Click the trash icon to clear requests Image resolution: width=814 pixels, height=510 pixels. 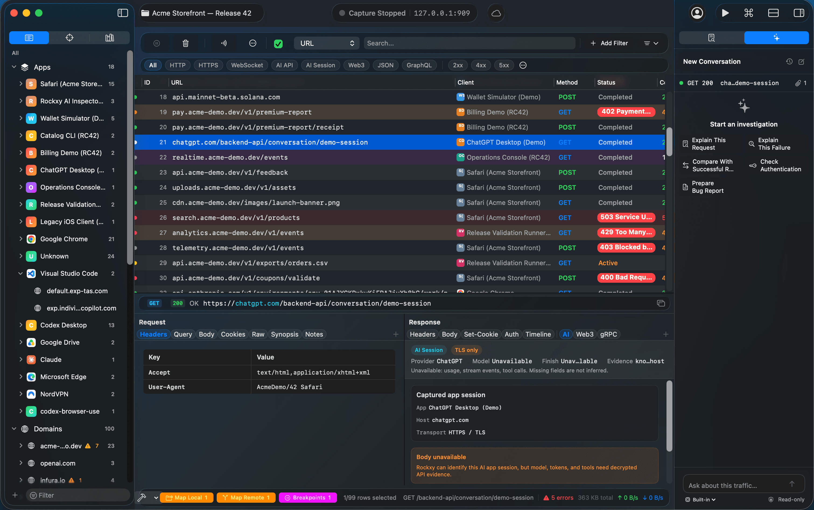(185, 43)
